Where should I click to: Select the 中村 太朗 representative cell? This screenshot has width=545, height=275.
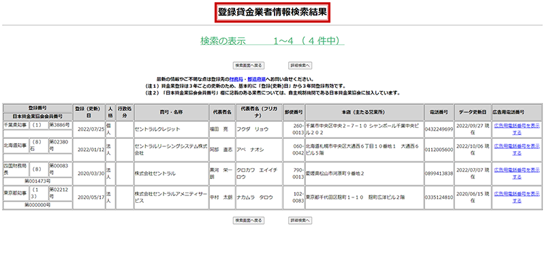point(223,197)
